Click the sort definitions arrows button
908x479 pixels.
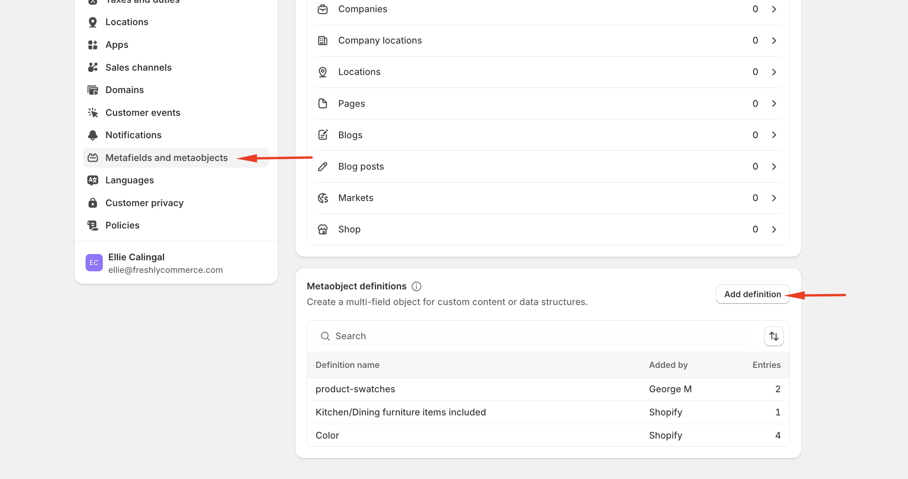tap(773, 336)
